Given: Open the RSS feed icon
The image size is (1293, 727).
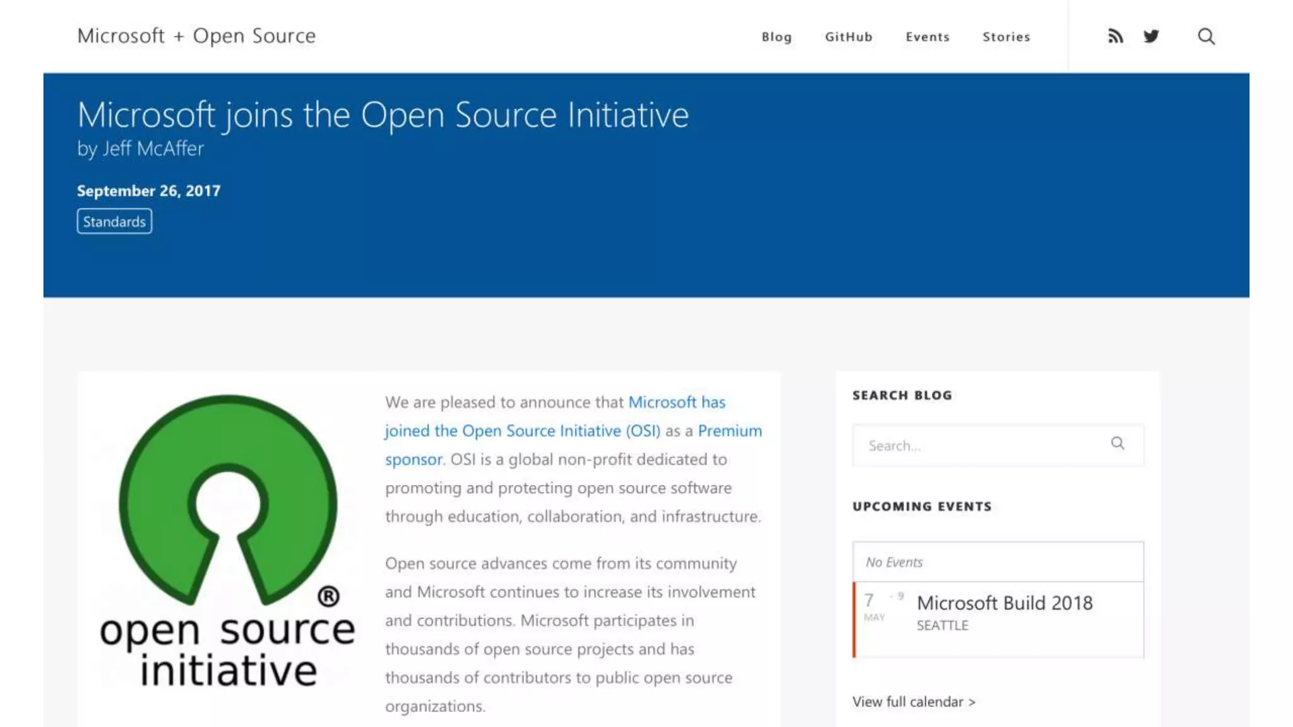Looking at the screenshot, I should point(1116,37).
